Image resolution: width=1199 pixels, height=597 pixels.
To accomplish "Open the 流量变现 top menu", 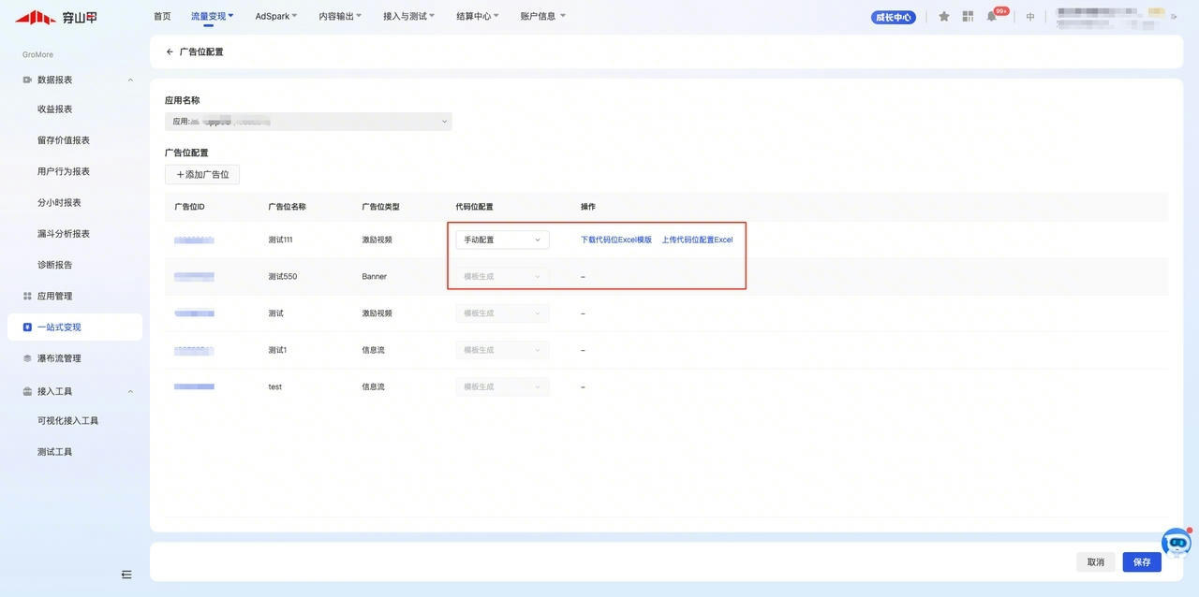I will pos(212,17).
